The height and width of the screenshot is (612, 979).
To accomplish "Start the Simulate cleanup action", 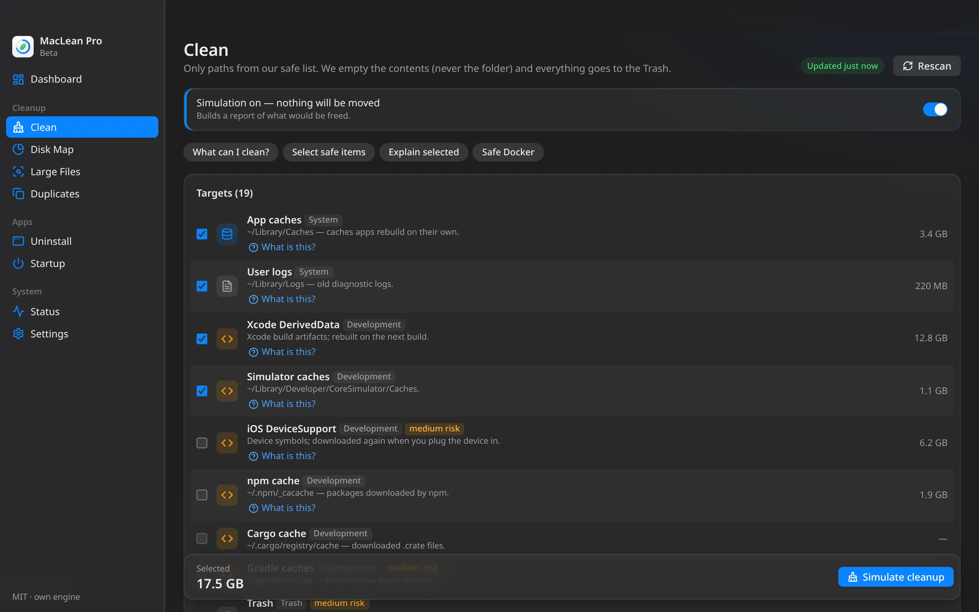I will click(896, 577).
